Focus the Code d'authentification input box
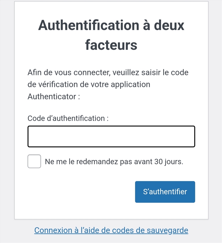Image resolution: width=222 pixels, height=243 pixels. click(x=111, y=136)
